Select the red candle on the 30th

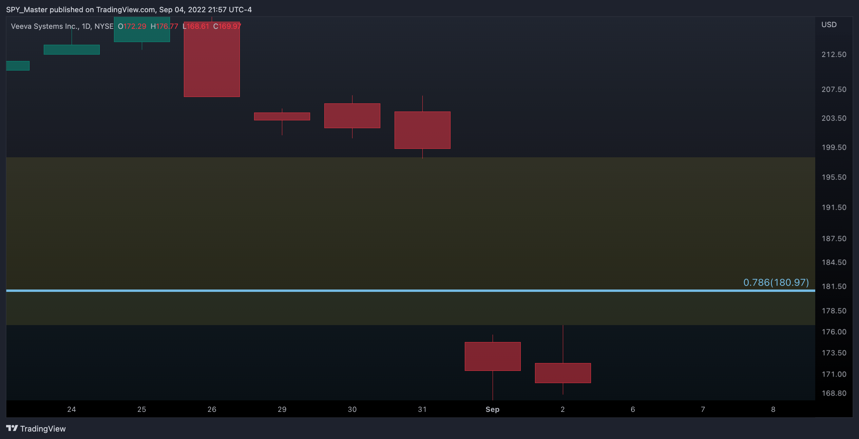(352, 116)
